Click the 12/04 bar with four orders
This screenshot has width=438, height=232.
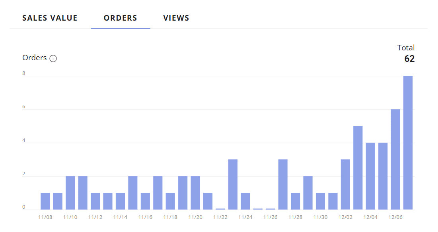370,176
